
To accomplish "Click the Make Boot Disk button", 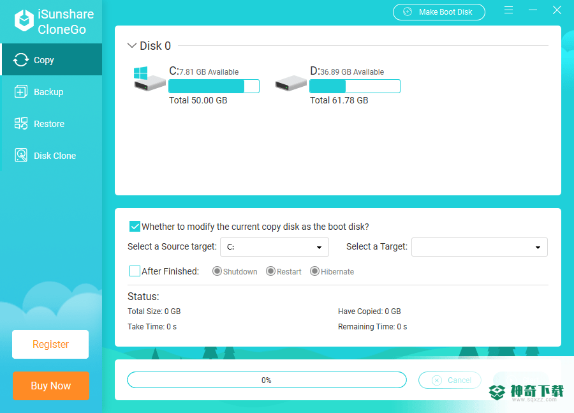I will pos(439,12).
